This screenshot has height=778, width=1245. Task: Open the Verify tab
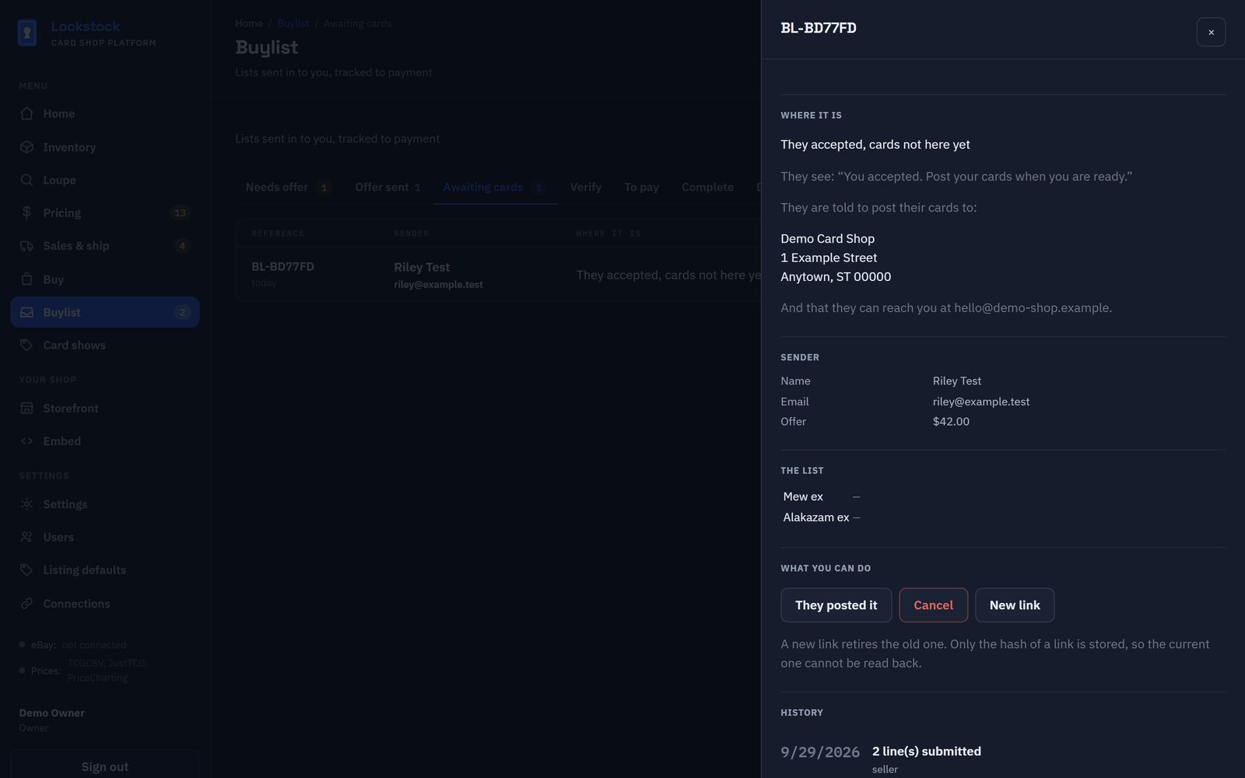[x=586, y=187]
